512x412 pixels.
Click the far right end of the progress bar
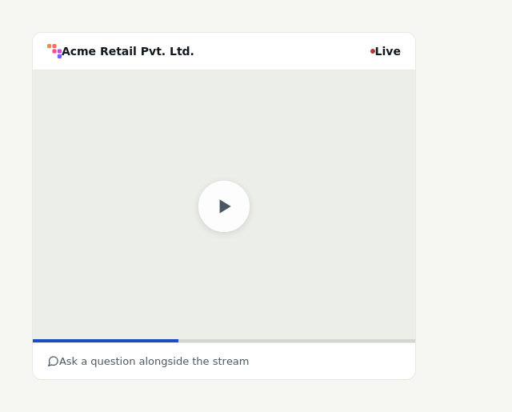coord(414,341)
